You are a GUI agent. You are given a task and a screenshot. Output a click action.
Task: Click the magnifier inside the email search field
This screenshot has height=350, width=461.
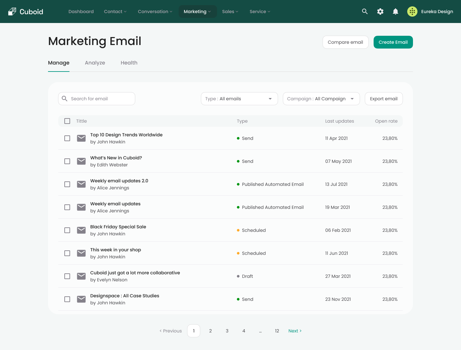point(65,99)
